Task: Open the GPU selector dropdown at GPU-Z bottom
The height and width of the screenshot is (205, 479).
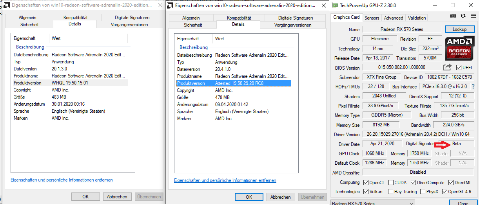Action: (372, 203)
